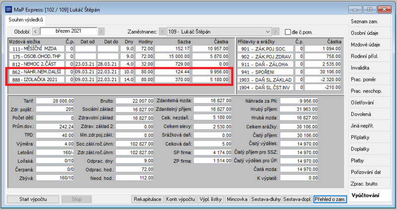Select row 175 - OSOB.OHOD.THP
The height and width of the screenshot is (210, 397).
point(119,56)
